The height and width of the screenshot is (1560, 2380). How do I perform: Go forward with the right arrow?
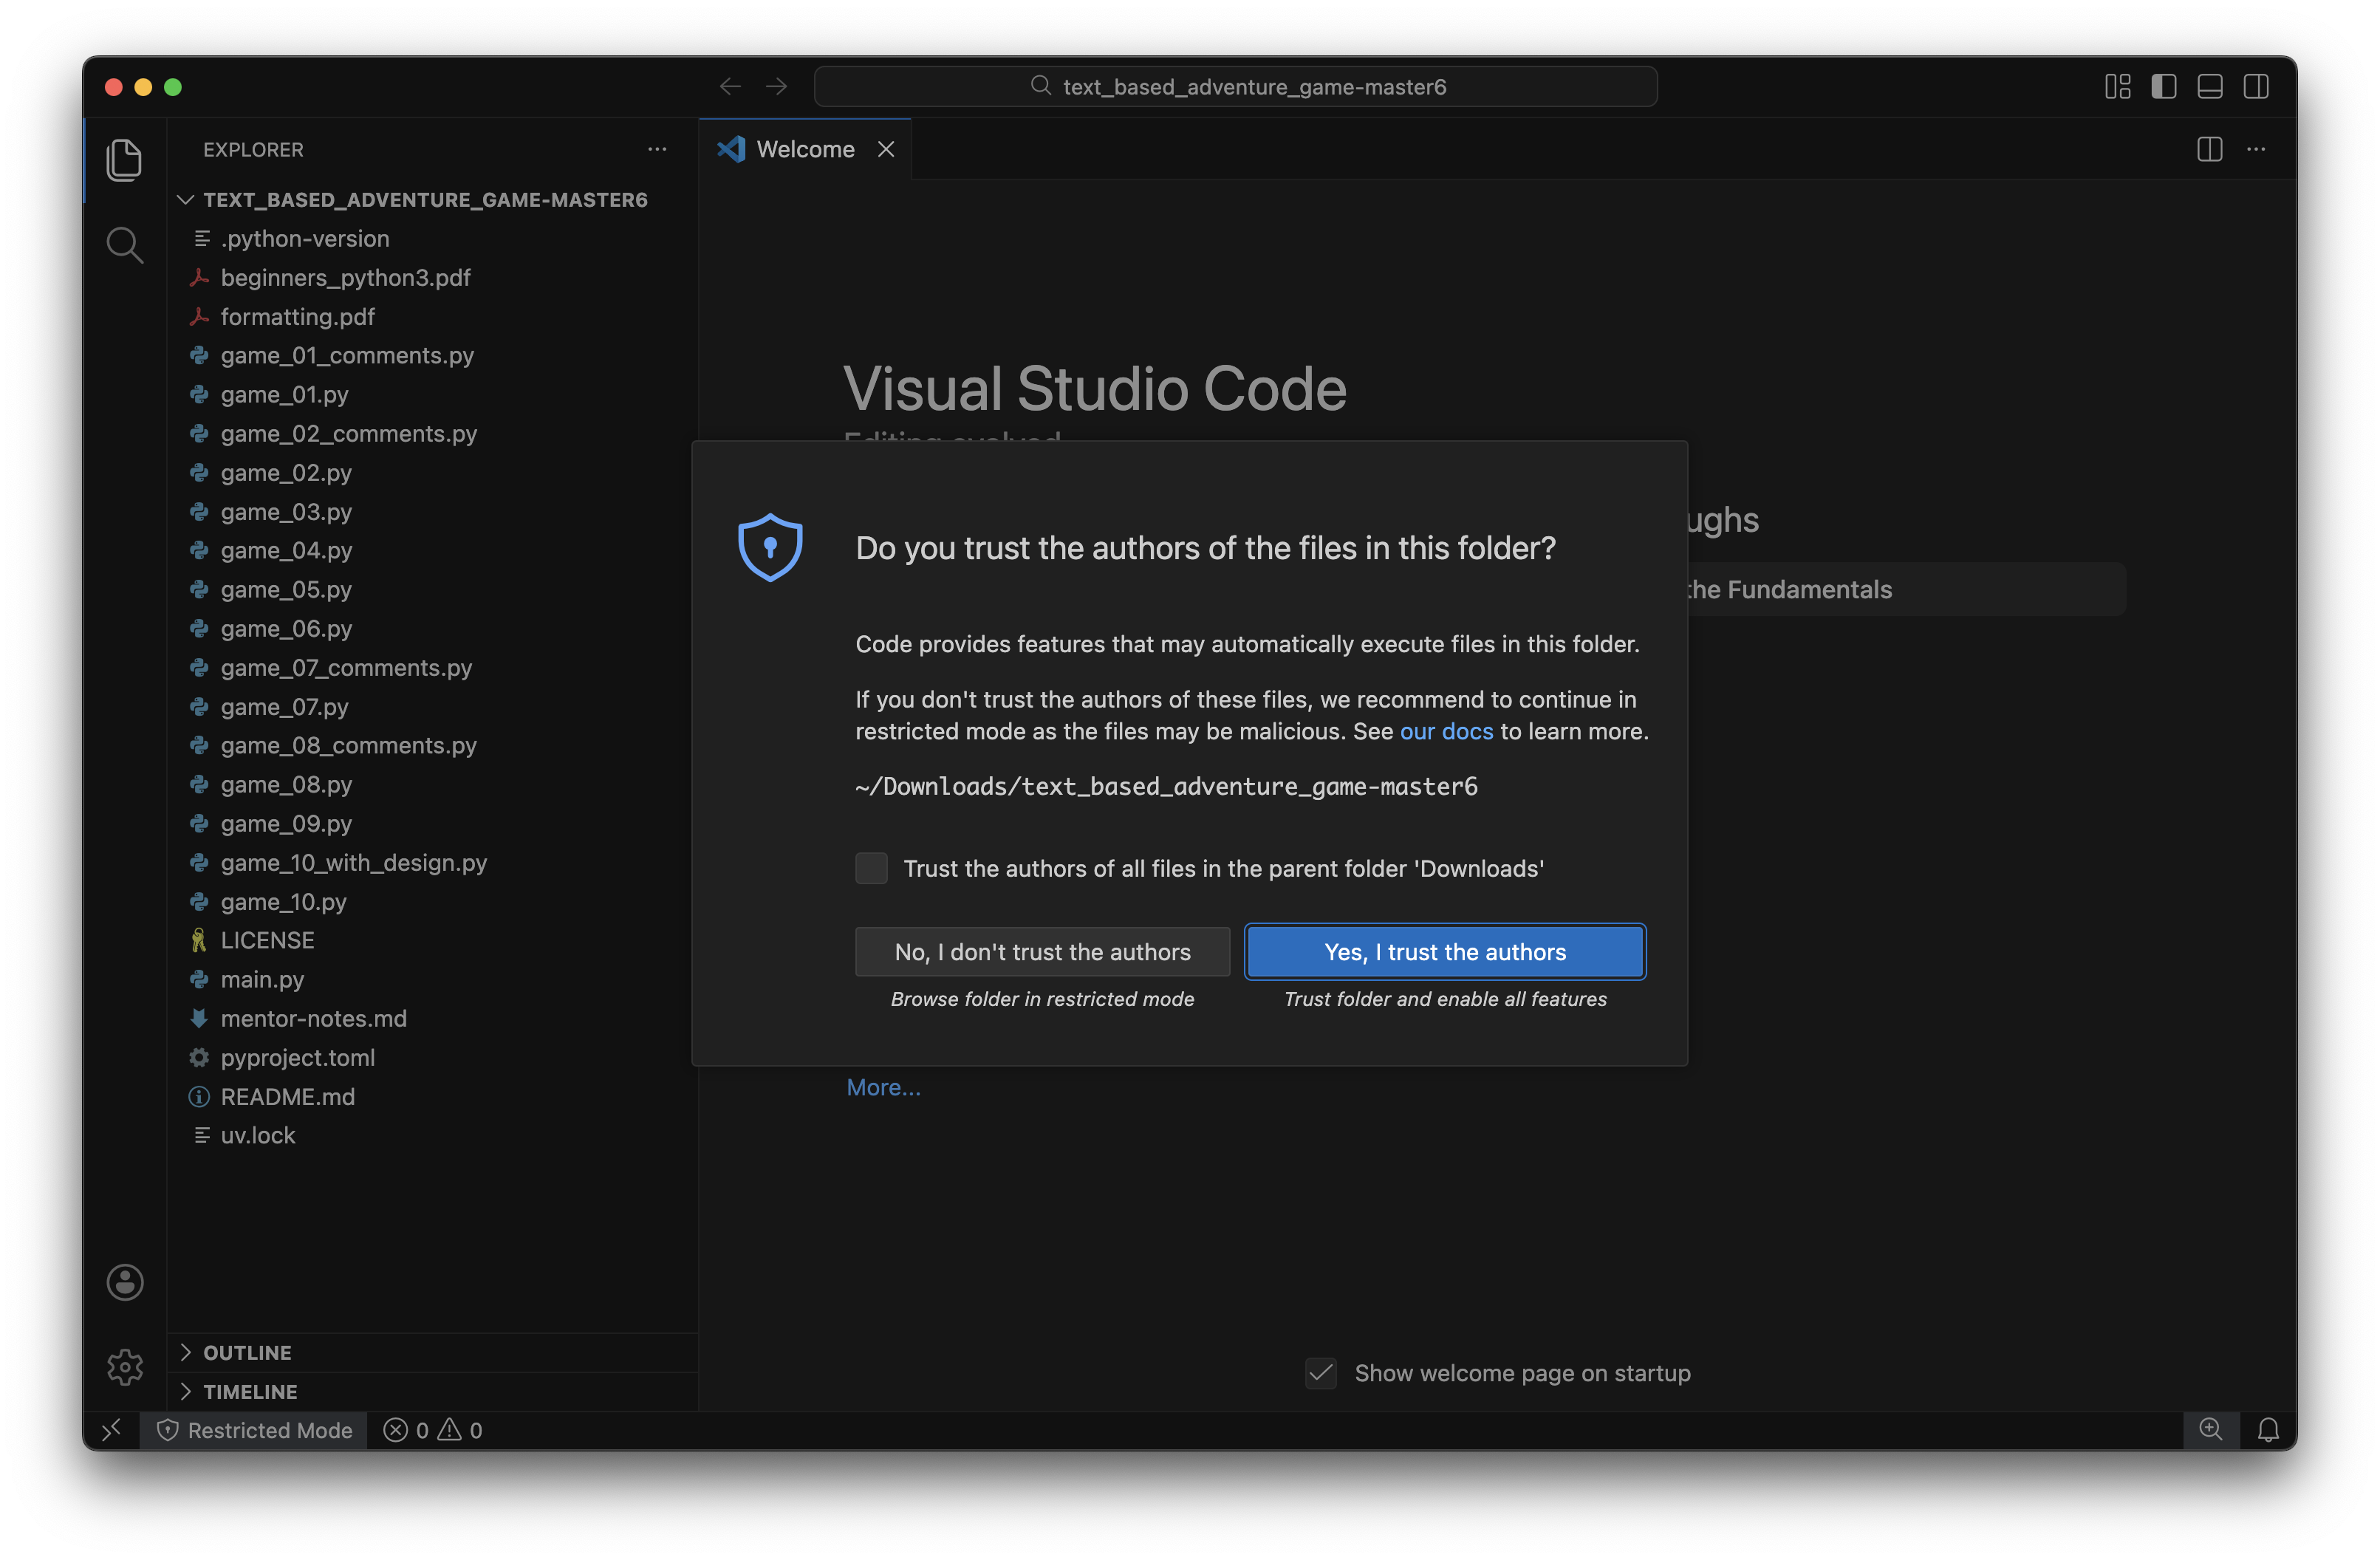(776, 87)
